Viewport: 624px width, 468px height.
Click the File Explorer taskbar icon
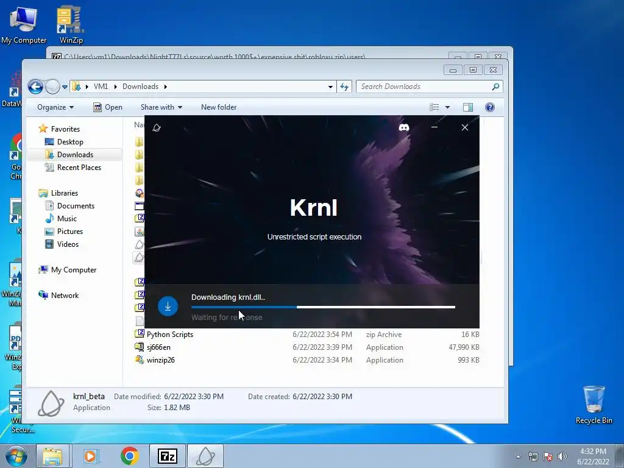52,456
